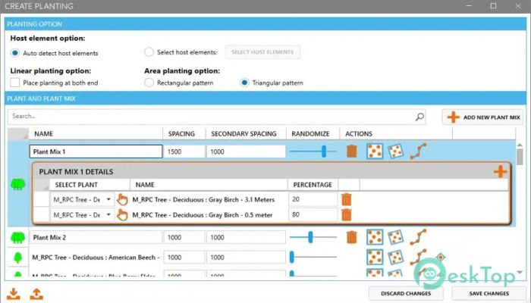Viewport: 531px width, 303px height.
Task: Delete Plant Mix 2 with trash icon
Action: pos(351,237)
